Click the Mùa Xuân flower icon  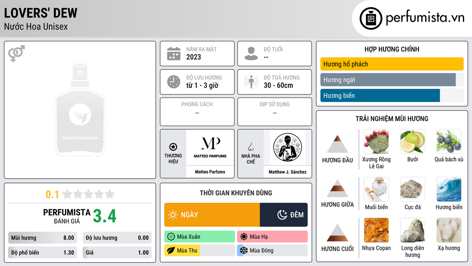coord(171,237)
